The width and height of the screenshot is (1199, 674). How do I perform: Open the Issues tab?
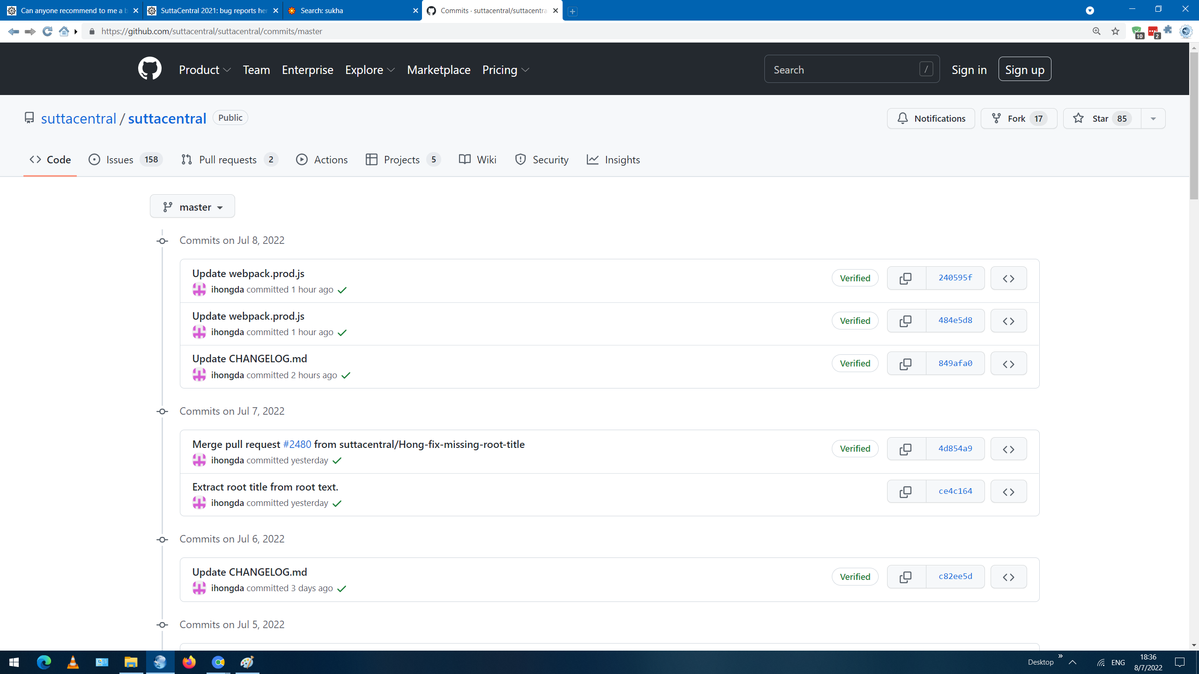pos(126,160)
